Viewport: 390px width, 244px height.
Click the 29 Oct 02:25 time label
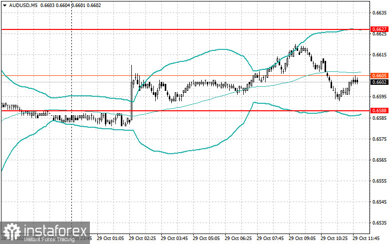[142, 239]
